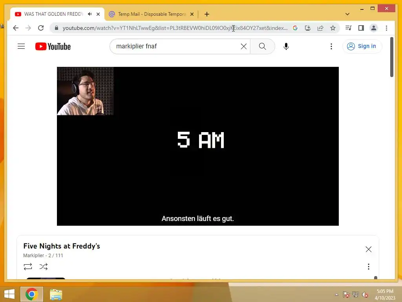Screen dimensions: 402x302
Task: Toggle loop playlist
Action: [28, 267]
